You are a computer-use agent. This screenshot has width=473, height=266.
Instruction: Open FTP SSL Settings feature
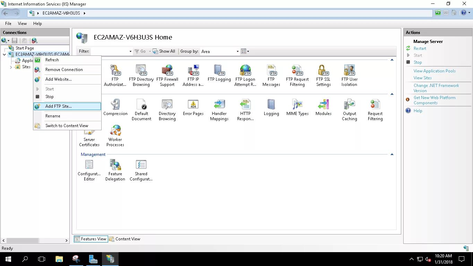[x=323, y=76]
